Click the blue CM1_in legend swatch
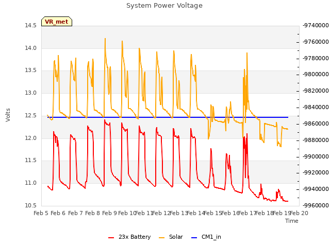This screenshot has width=330, height=247. coord(194,238)
